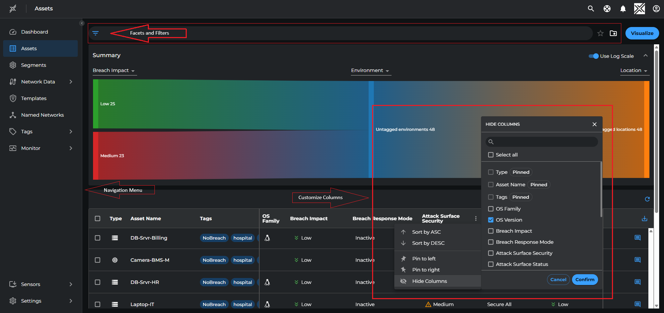Open the user account icon
Screen dimensions: 664x313
(656, 9)
